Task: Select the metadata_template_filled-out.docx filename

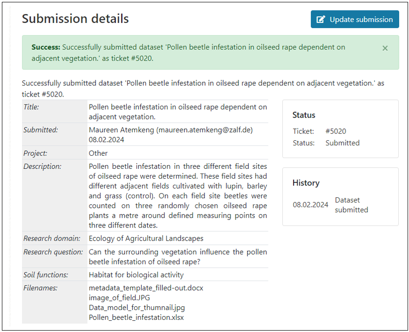Action: pos(146,288)
